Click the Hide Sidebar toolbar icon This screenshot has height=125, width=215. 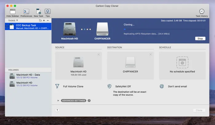pos(13,11)
